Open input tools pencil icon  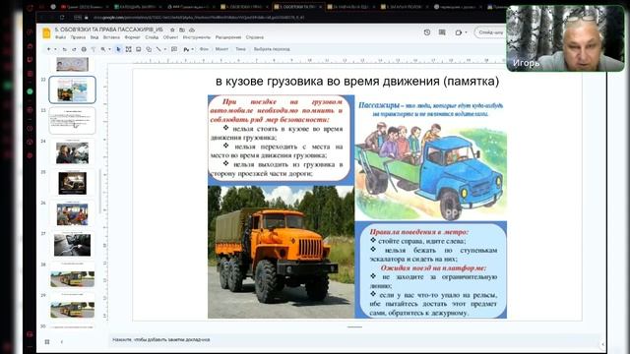click(186, 49)
